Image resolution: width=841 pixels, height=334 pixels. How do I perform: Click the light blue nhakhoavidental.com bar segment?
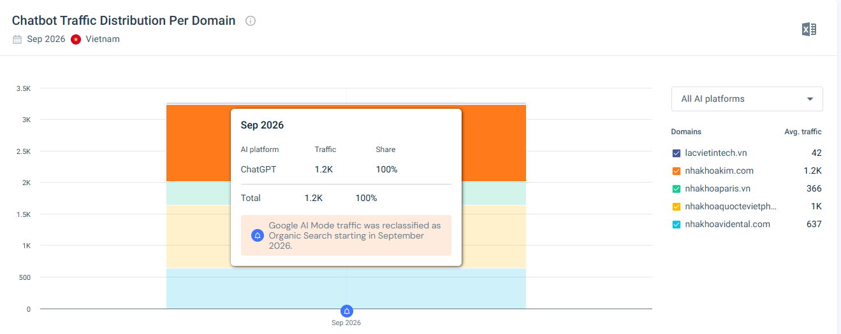(x=346, y=288)
